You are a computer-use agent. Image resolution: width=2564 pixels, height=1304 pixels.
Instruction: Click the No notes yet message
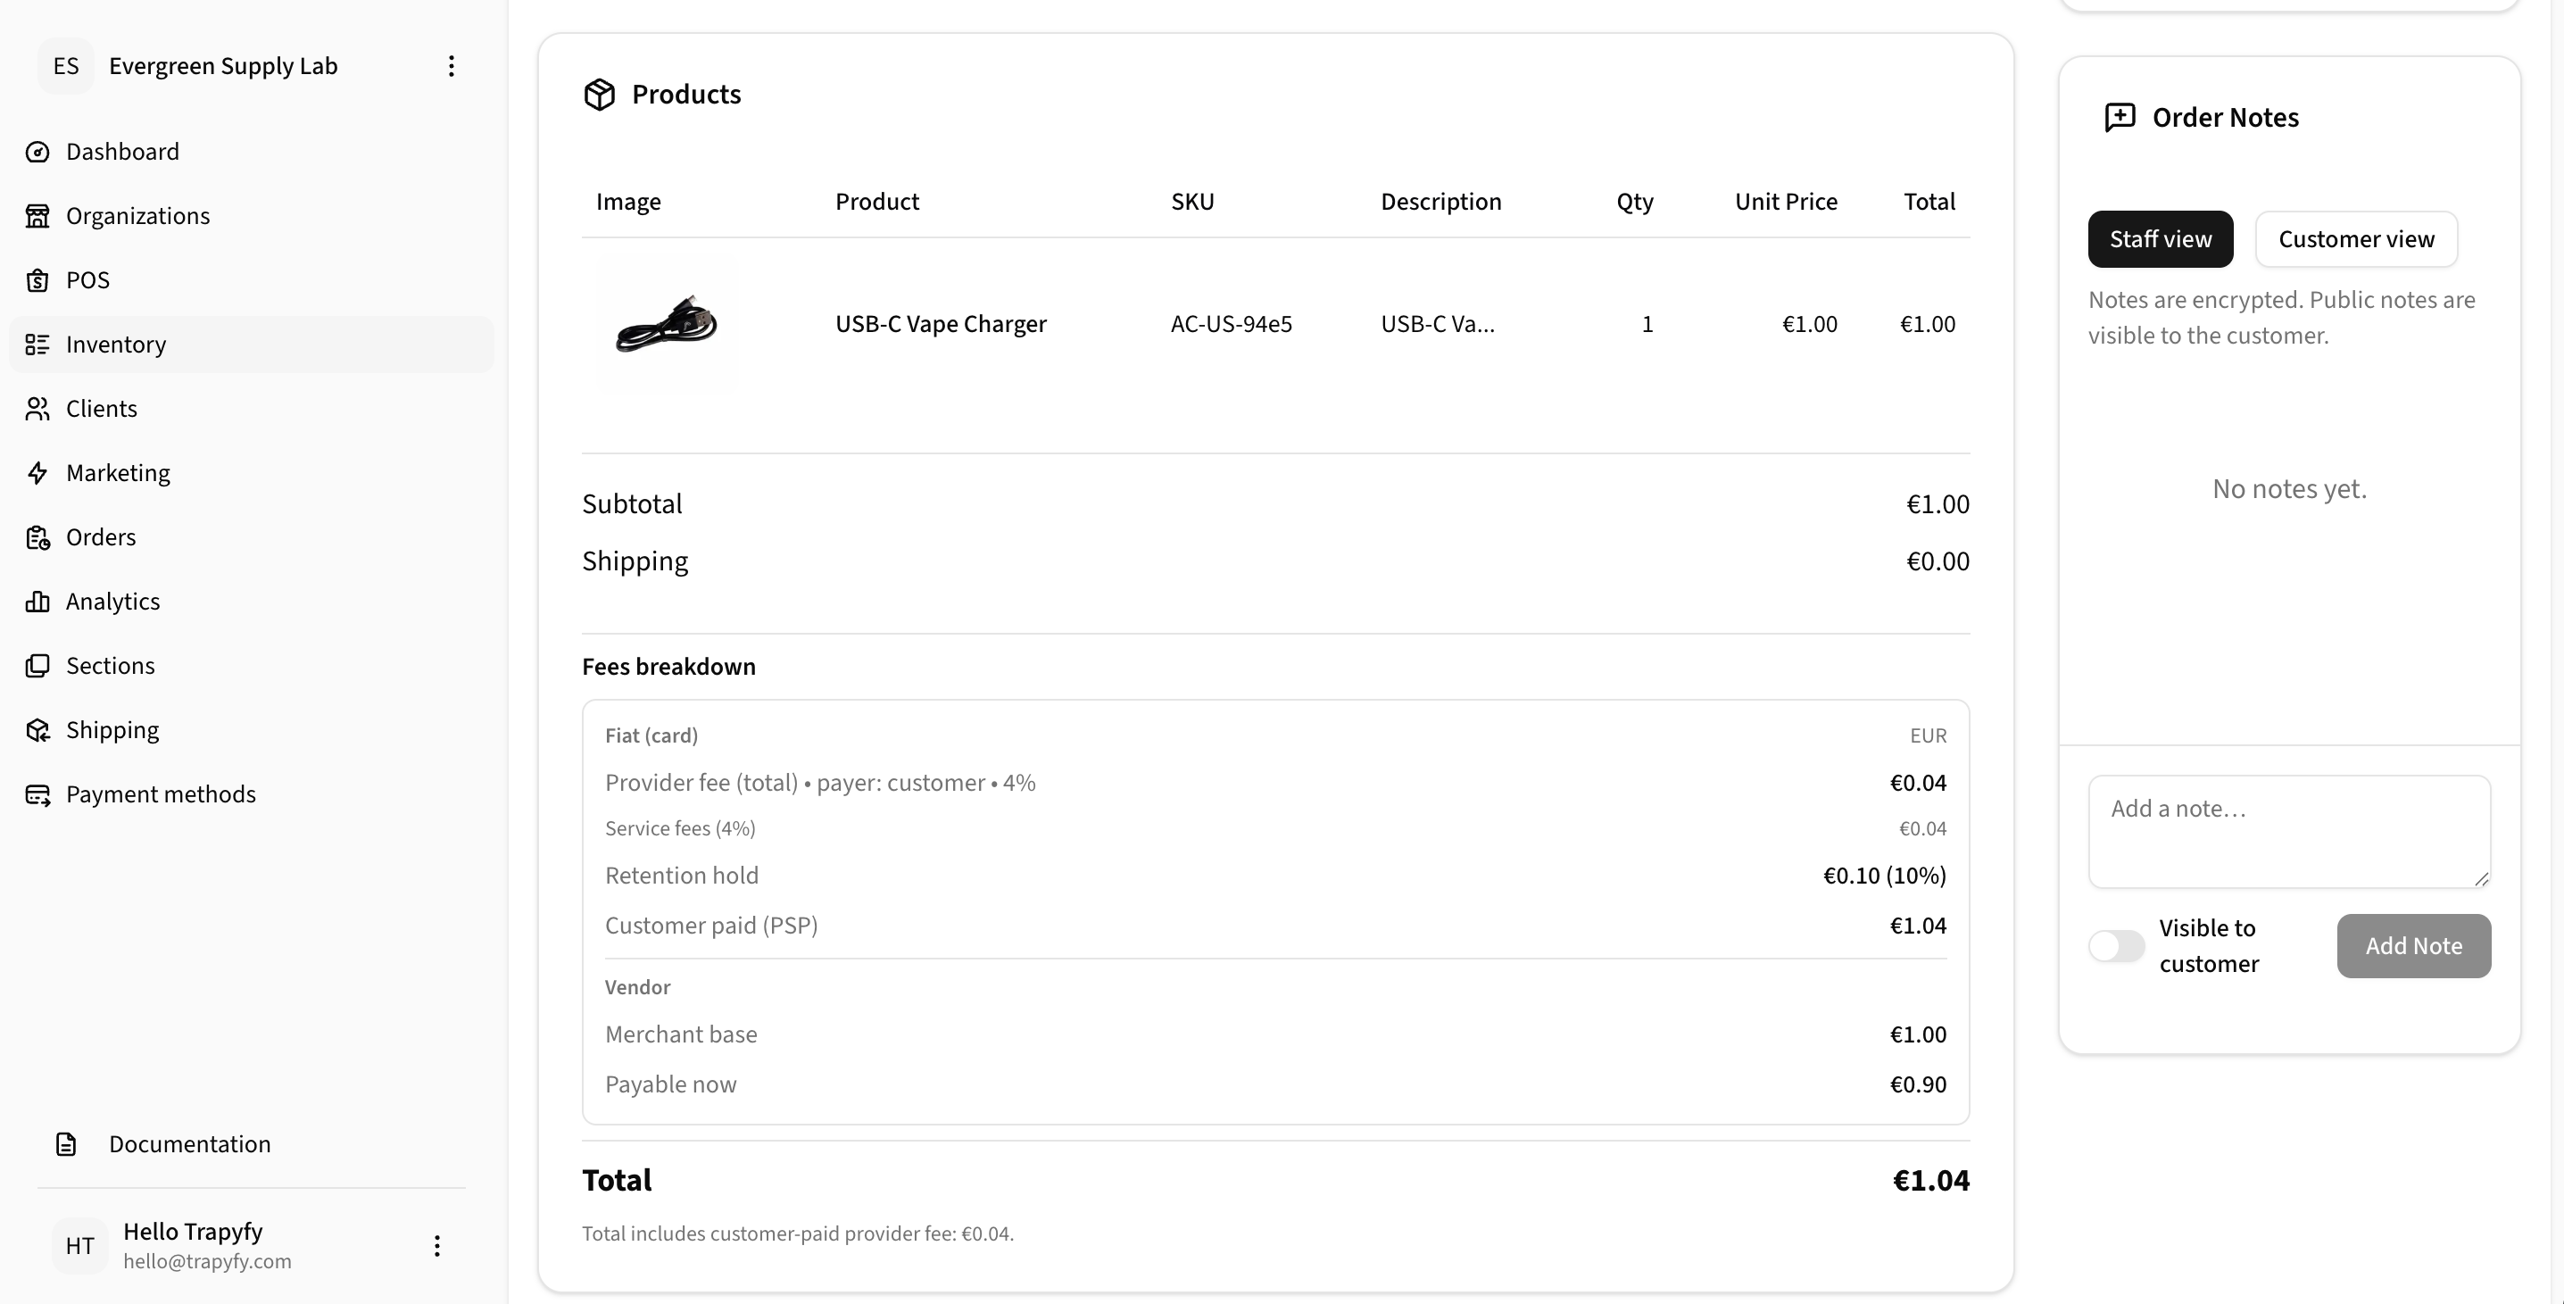tap(2289, 489)
